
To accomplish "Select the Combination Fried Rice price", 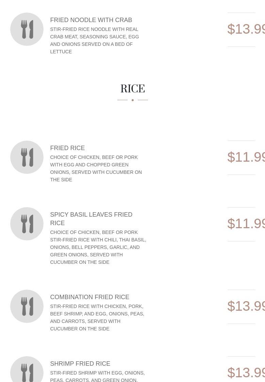I will pos(246,306).
